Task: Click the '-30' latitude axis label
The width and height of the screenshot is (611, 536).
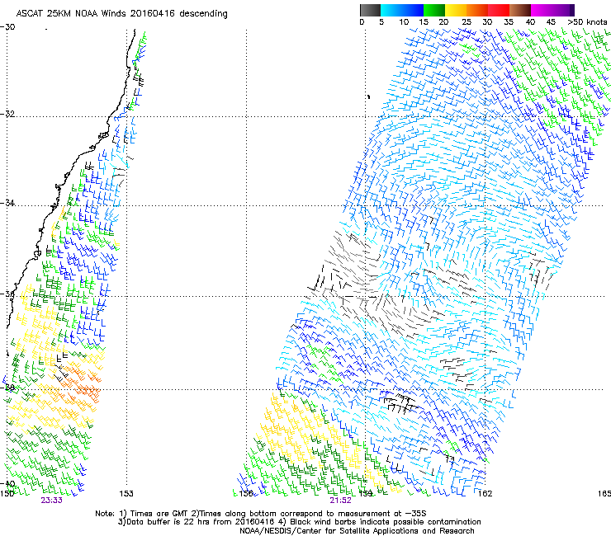Action: [7, 27]
